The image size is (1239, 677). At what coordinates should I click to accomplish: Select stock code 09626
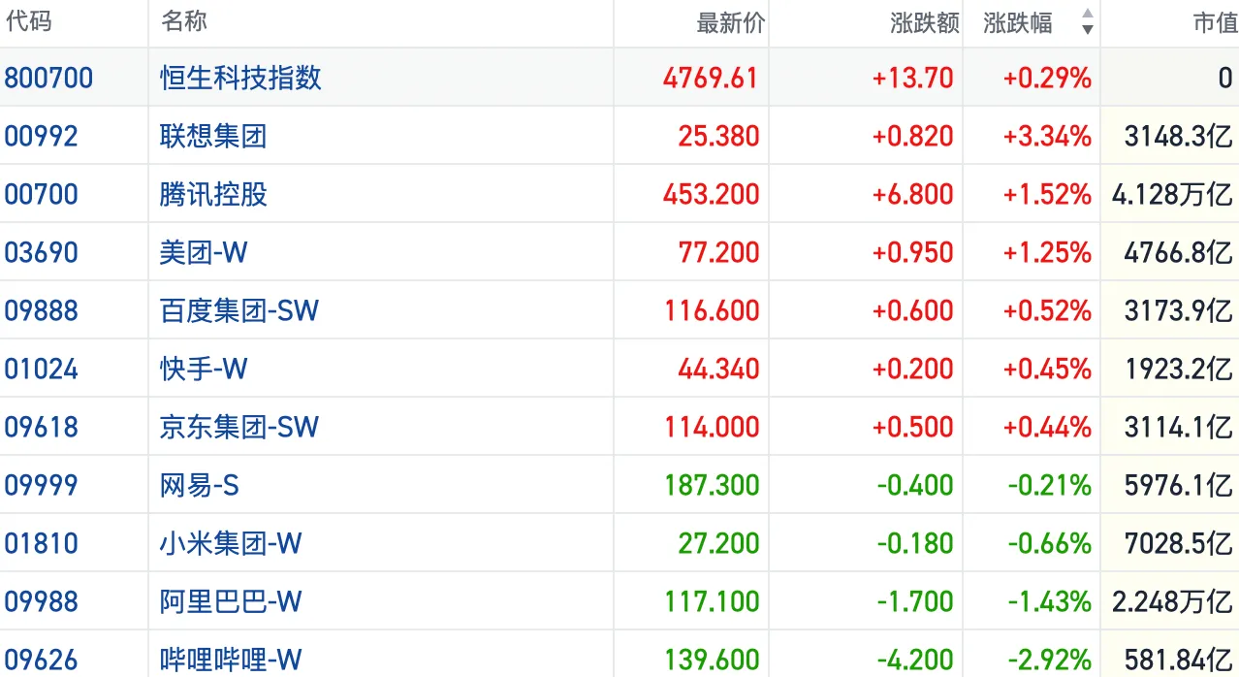pyautogui.click(x=41, y=660)
